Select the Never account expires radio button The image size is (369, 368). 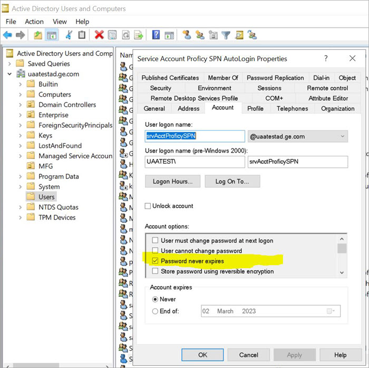click(155, 299)
